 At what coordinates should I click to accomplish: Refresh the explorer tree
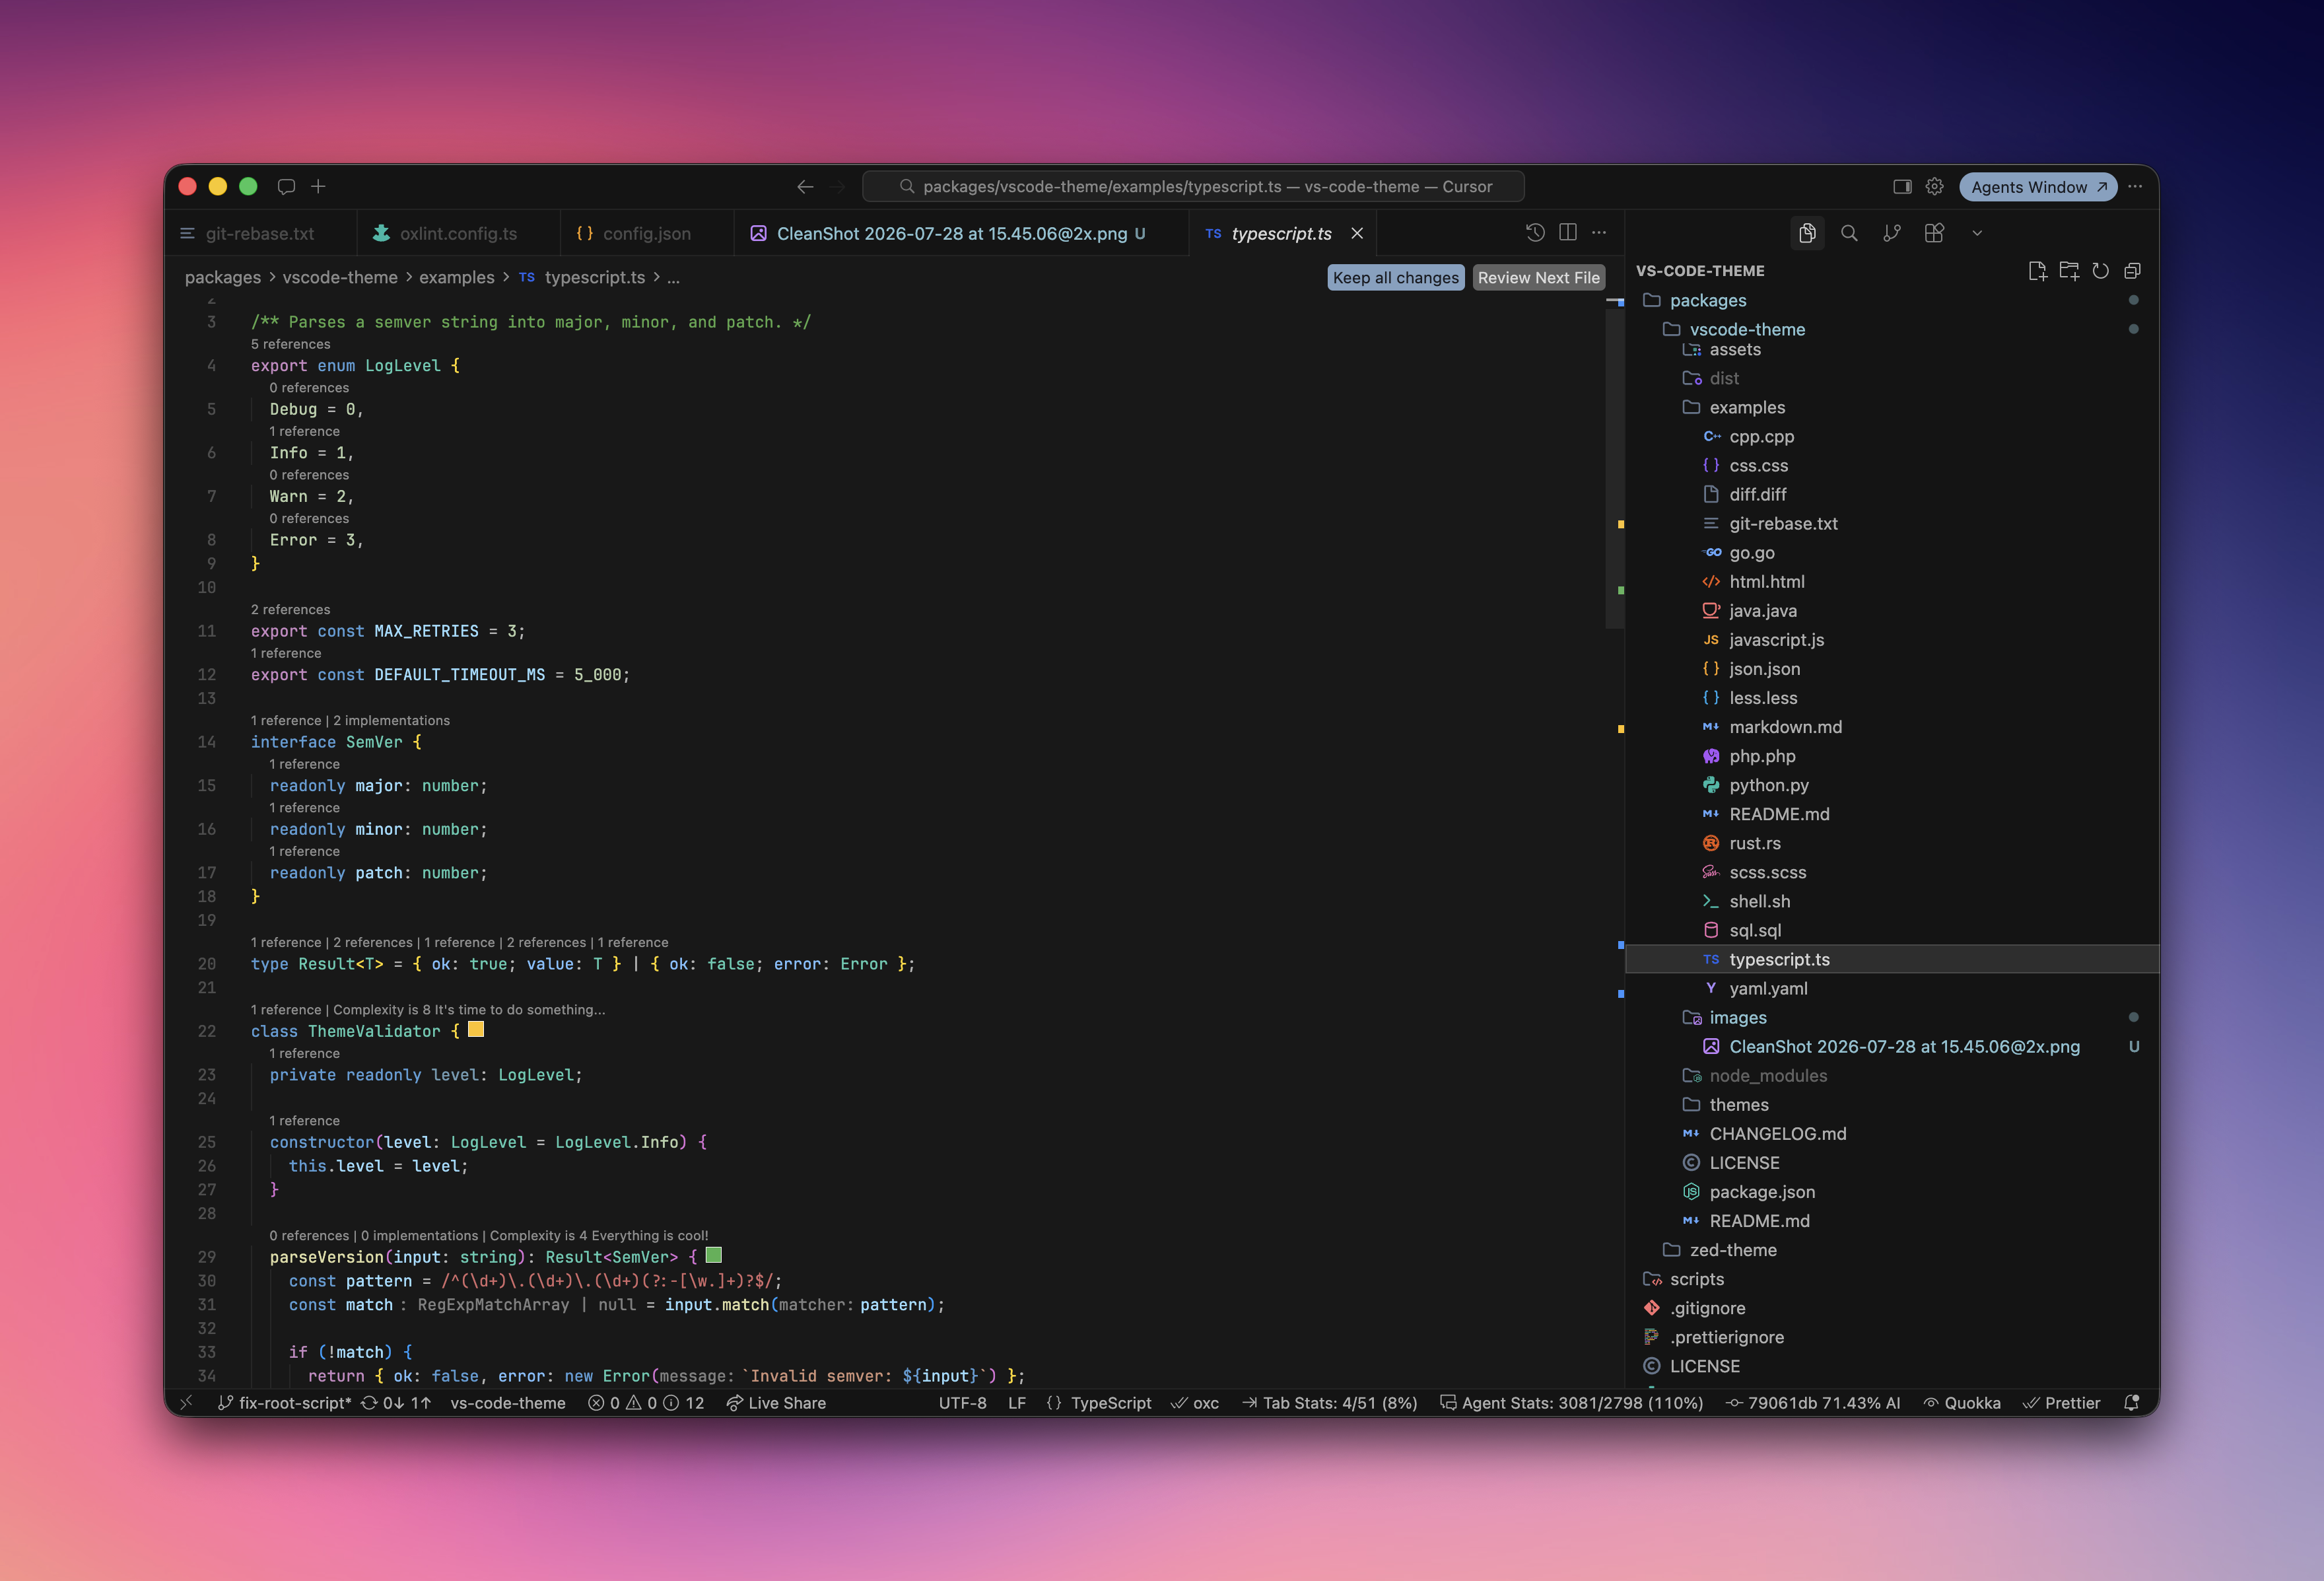tap(2101, 271)
